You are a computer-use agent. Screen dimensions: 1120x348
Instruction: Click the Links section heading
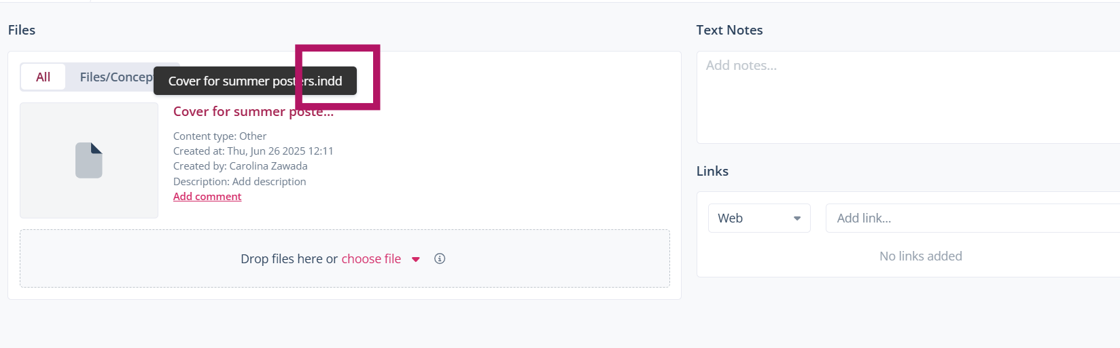[x=712, y=171]
